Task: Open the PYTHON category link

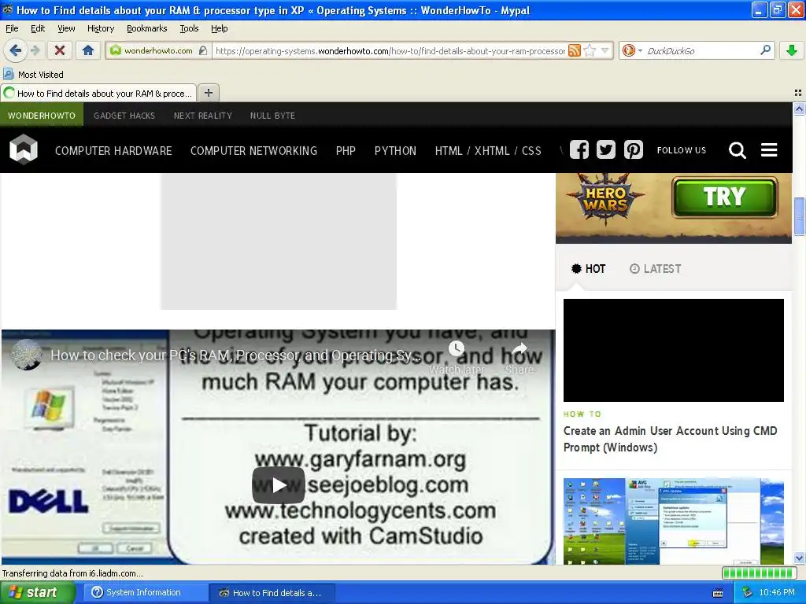Action: pos(395,150)
